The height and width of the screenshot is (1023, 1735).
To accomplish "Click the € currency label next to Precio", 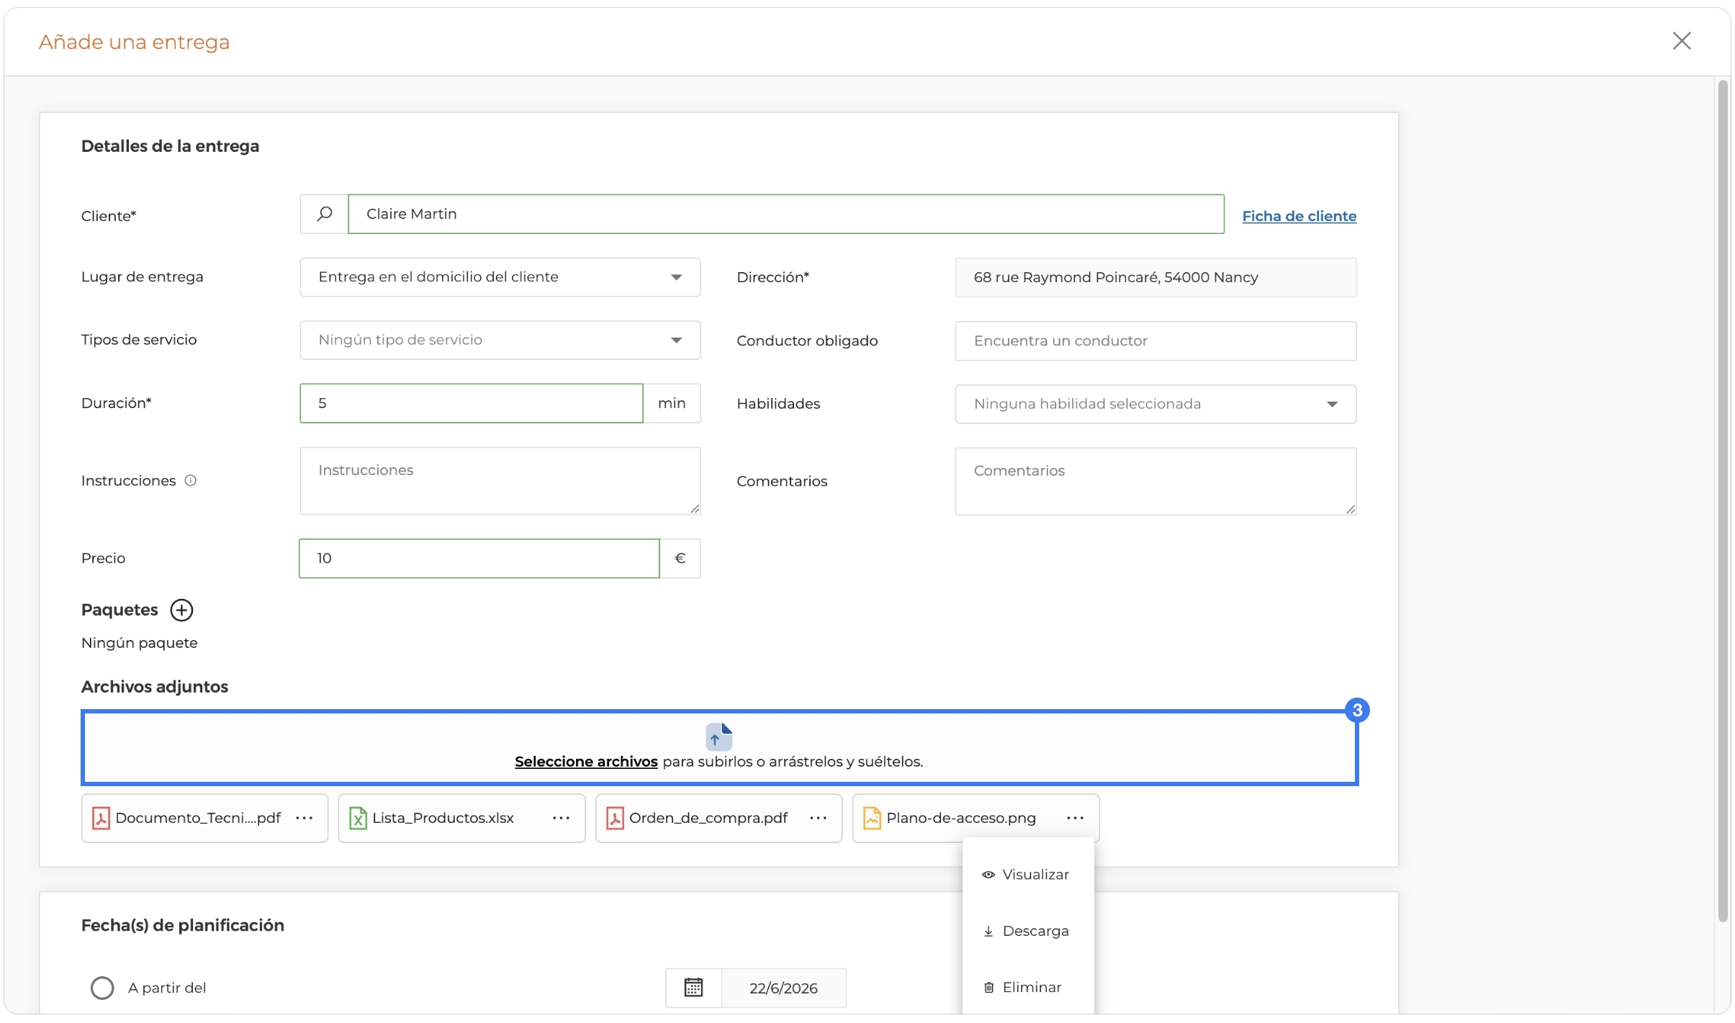I will point(680,559).
